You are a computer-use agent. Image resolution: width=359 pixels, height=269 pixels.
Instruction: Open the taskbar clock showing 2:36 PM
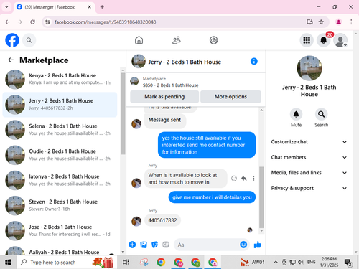329,262
